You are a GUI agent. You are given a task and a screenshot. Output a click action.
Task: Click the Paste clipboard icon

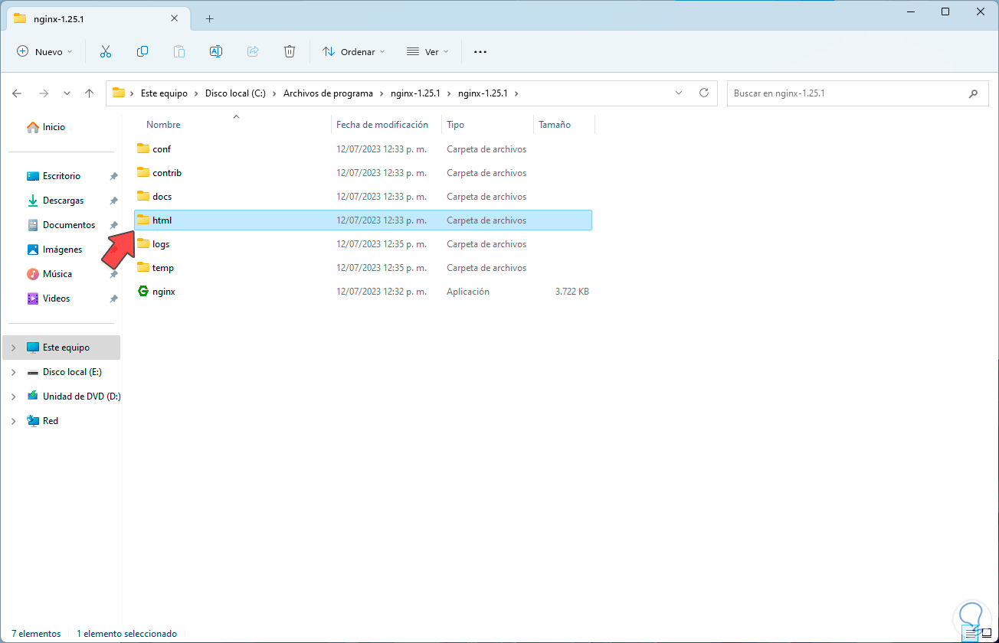pos(179,51)
